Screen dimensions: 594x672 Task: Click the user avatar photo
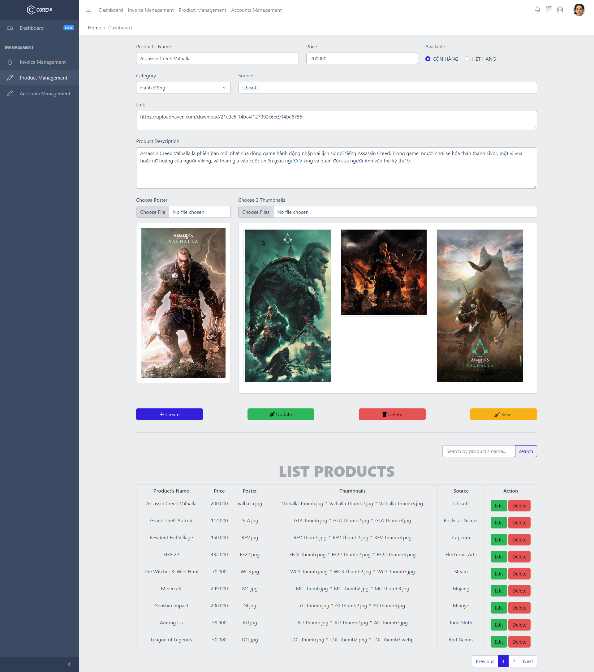(x=579, y=10)
